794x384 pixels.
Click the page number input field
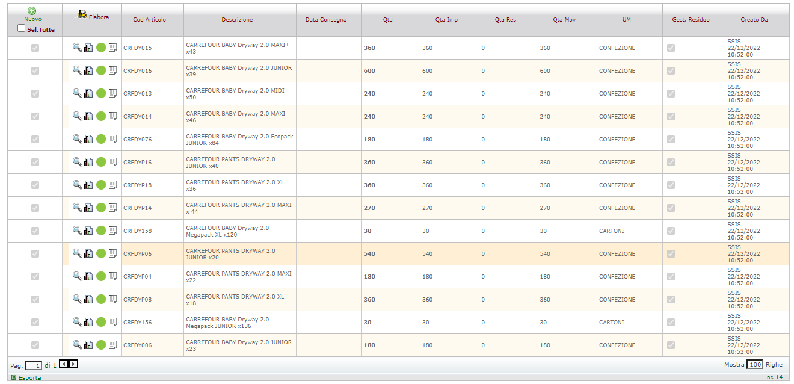(34, 365)
